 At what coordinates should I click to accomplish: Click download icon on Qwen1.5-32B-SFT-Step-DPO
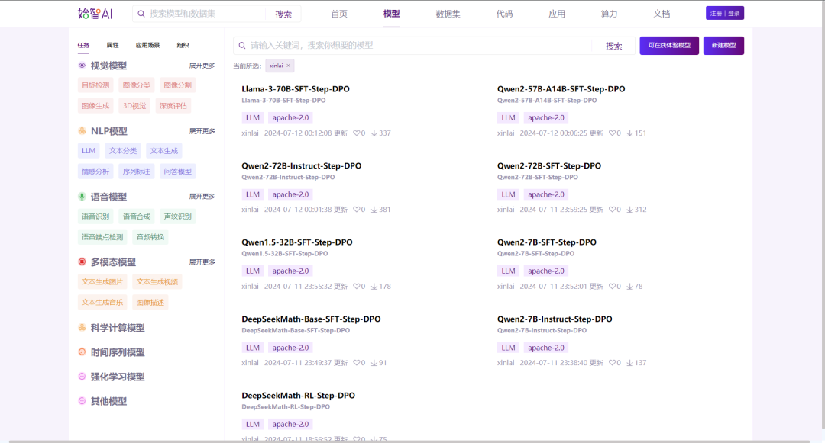coord(374,287)
